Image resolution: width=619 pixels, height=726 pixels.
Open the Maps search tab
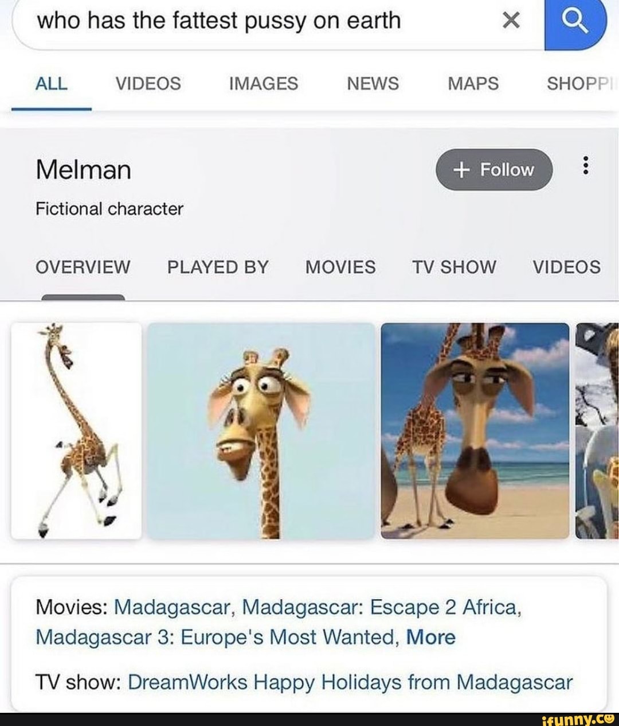point(473,84)
